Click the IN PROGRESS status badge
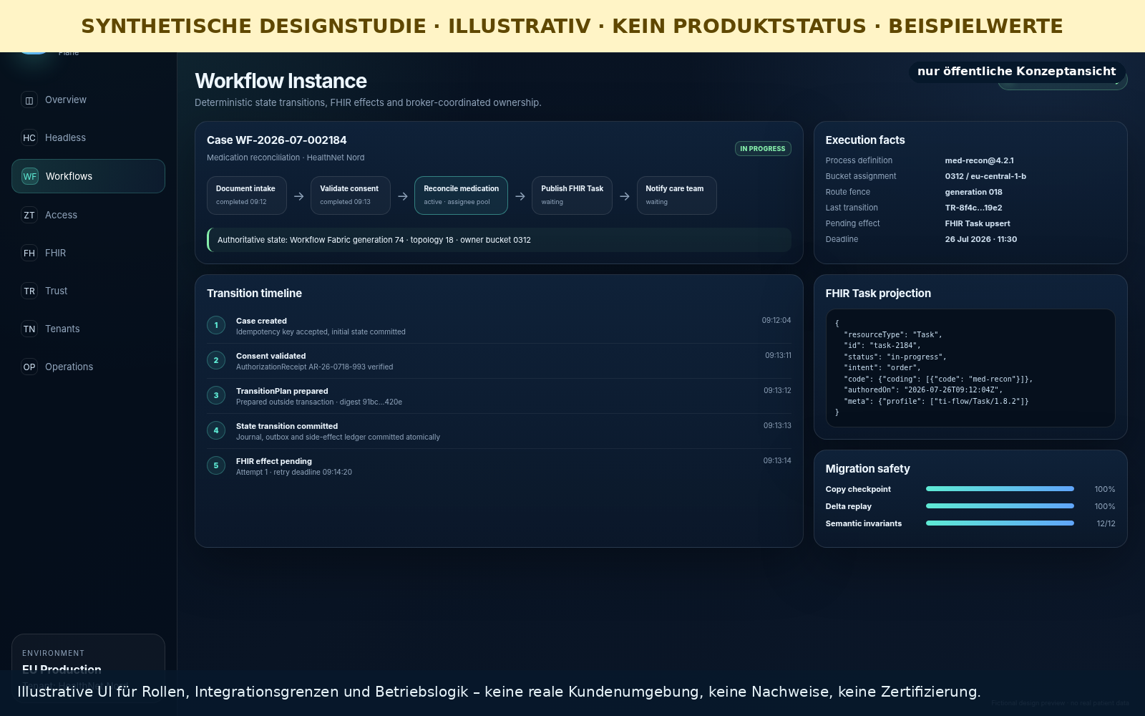The height and width of the screenshot is (716, 1145). (763, 148)
